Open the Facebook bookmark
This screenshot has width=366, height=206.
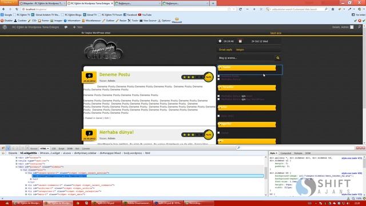coord(130,15)
